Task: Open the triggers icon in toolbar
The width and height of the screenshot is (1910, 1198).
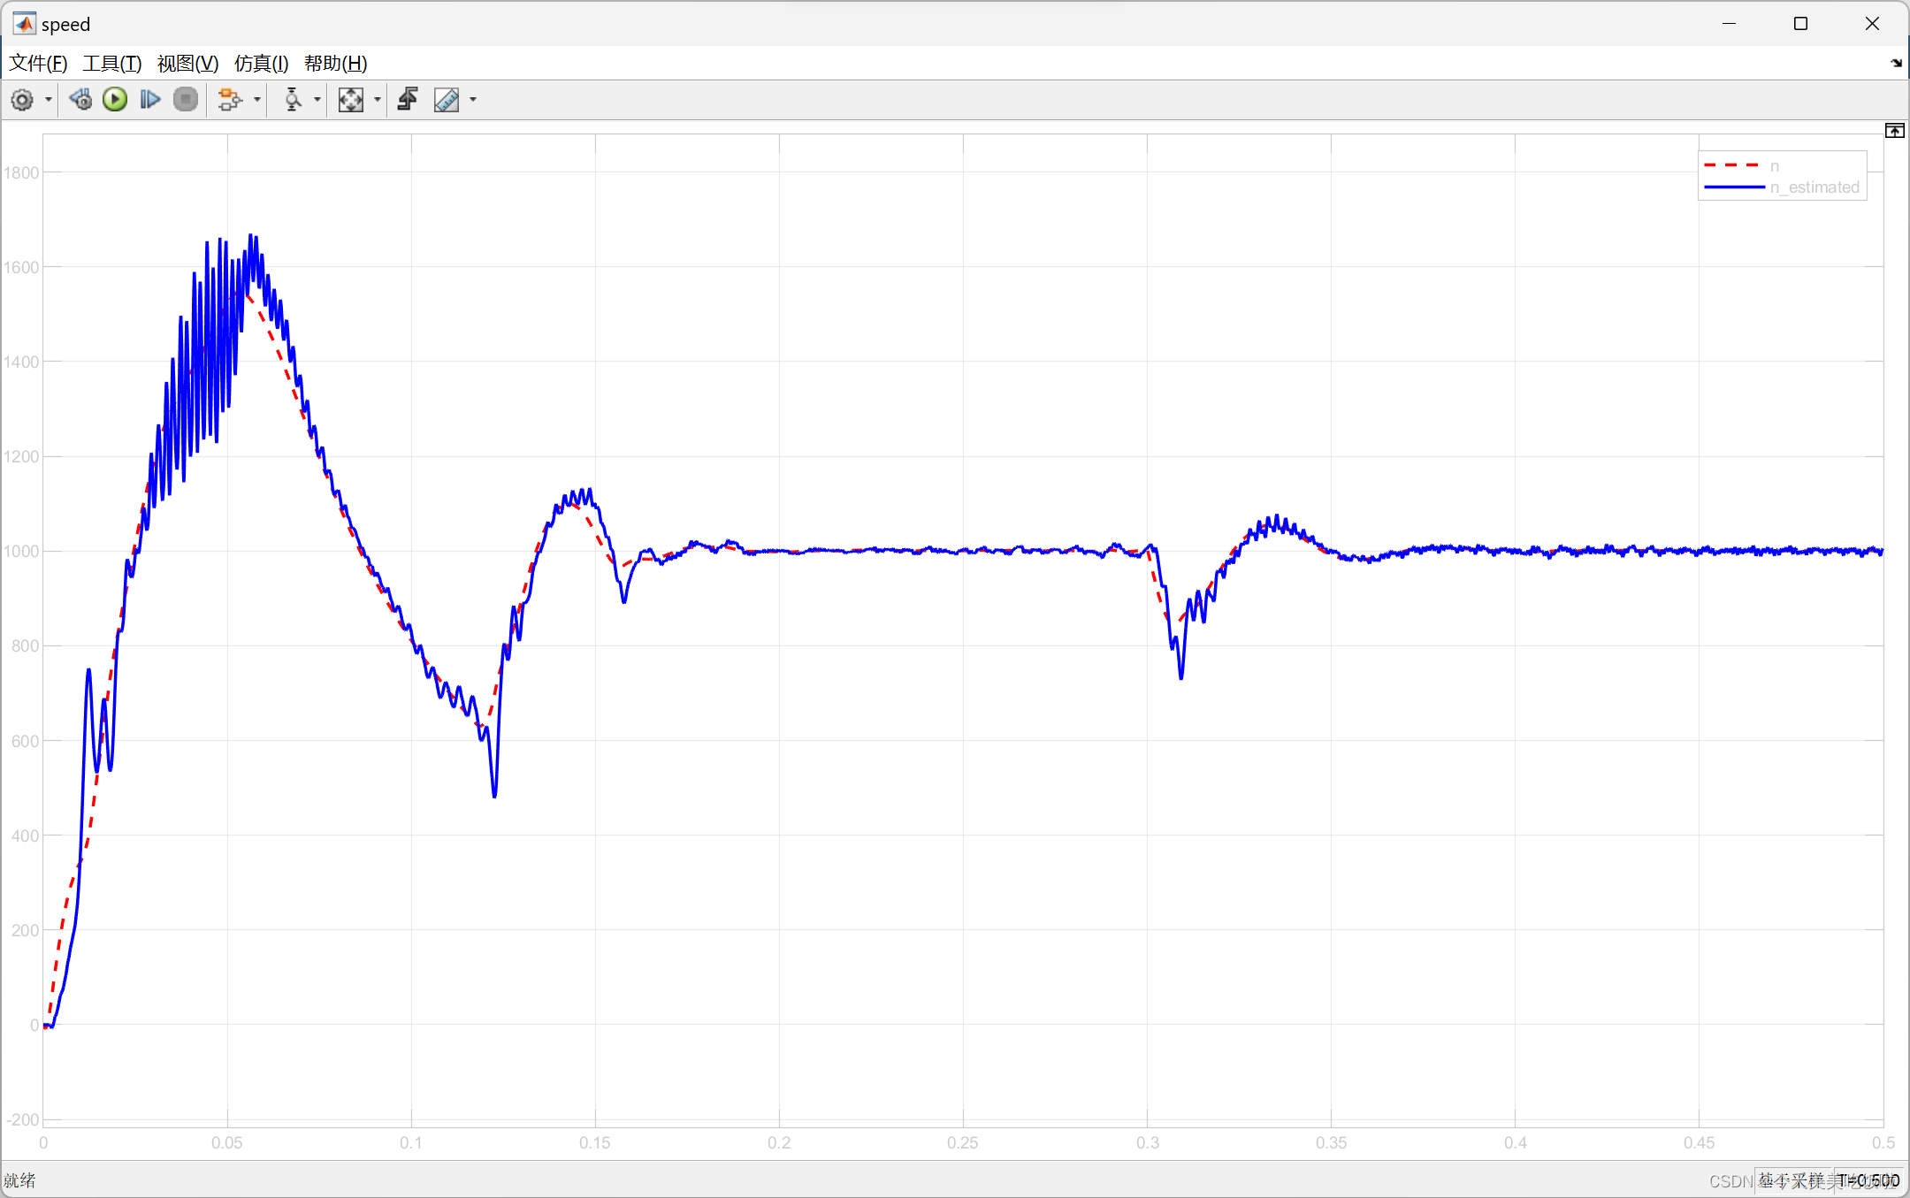Action: (408, 100)
